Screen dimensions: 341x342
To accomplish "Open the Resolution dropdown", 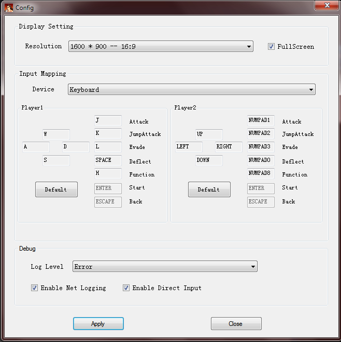I will (161, 46).
